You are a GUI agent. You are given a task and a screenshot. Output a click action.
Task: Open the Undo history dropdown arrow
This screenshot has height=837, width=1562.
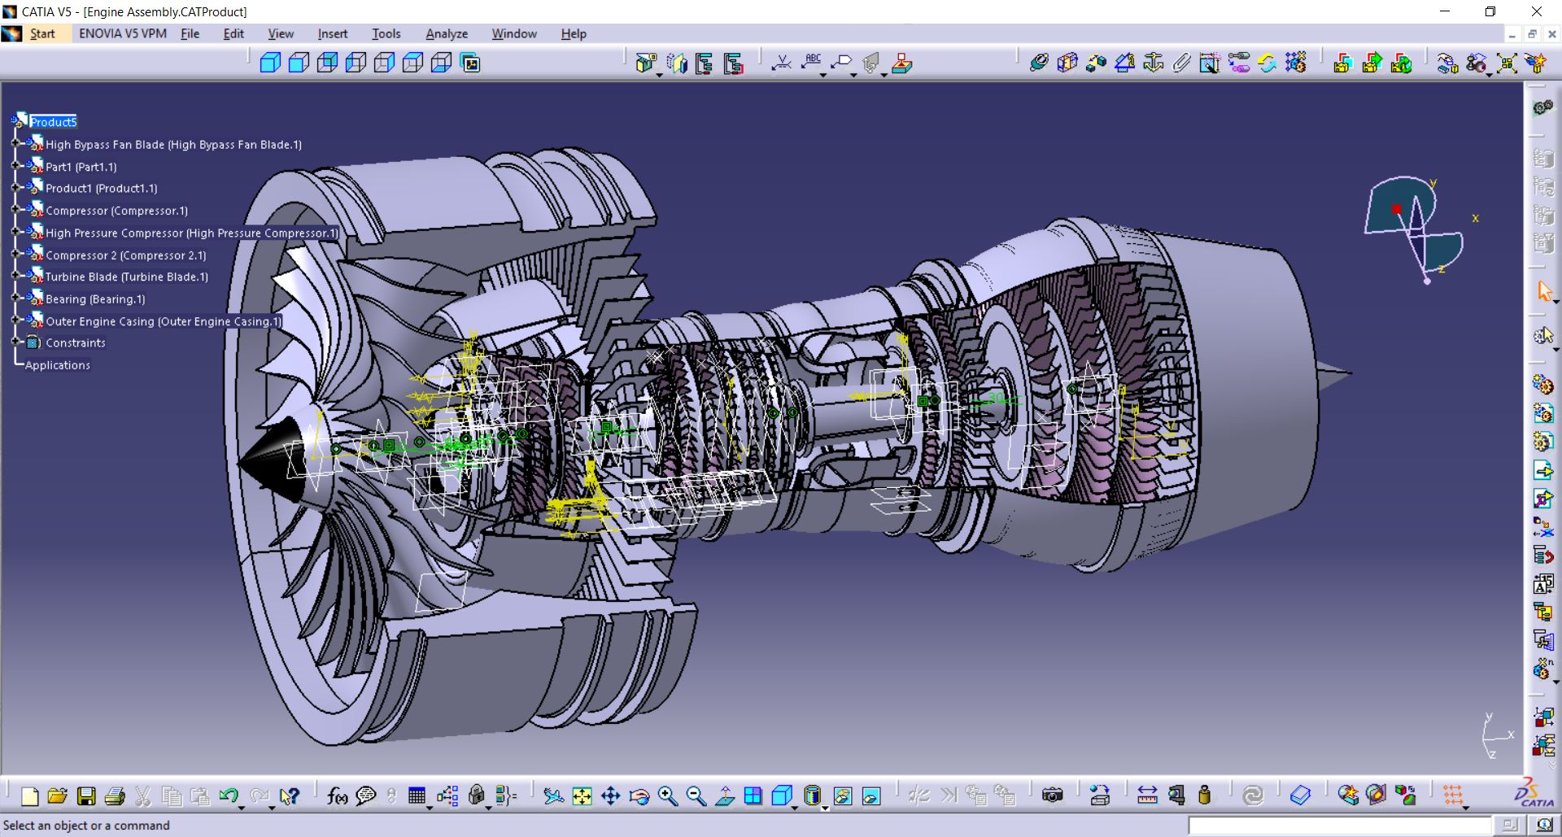242,806
